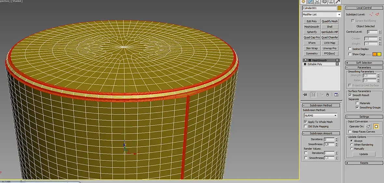Image resolution: width=384 pixels, height=183 pixels.
Task: Select Edge subobject level icon
Action: (x=377, y=14)
